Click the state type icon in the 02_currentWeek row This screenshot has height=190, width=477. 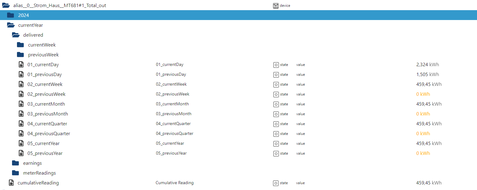coord(276,84)
